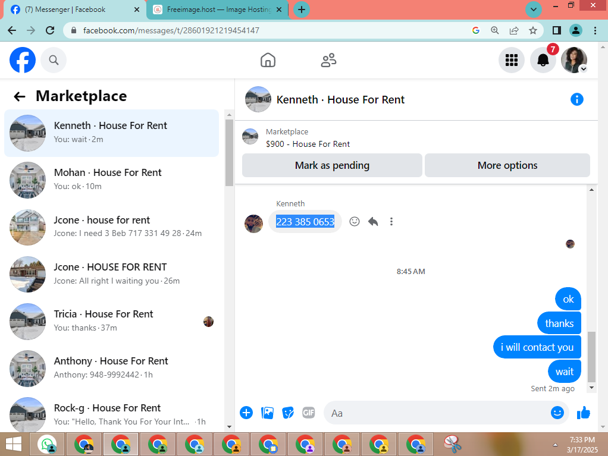Click the message input field Aa
608x456 pixels.
[436, 413]
